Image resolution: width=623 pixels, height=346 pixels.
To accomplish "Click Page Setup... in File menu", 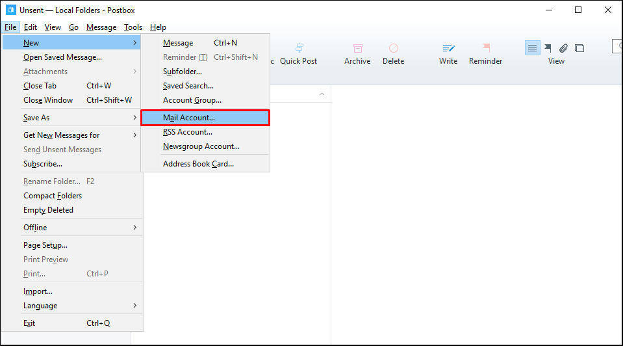I will [72, 245].
